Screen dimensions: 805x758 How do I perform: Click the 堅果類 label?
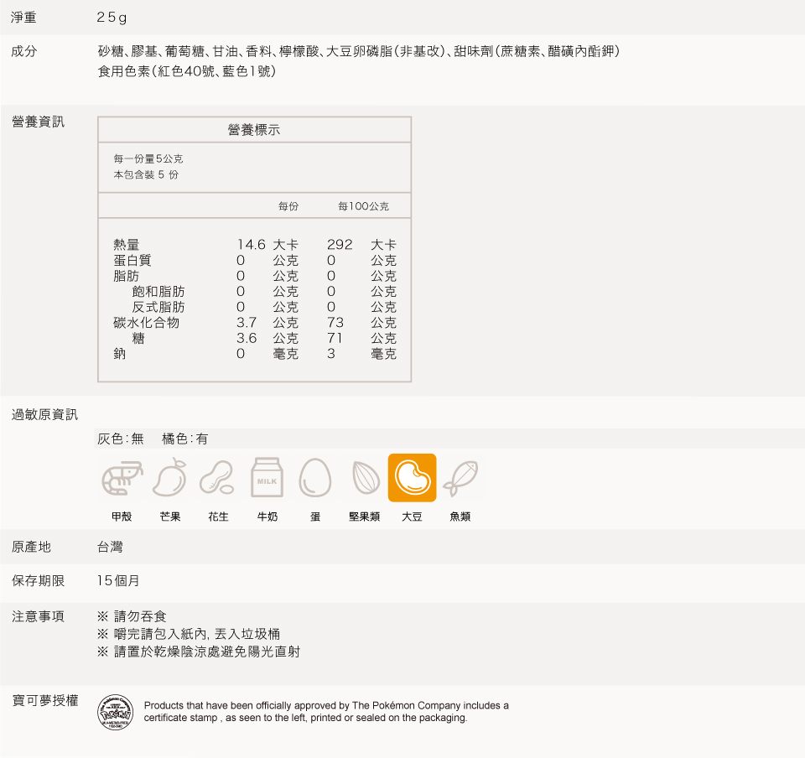tap(364, 517)
